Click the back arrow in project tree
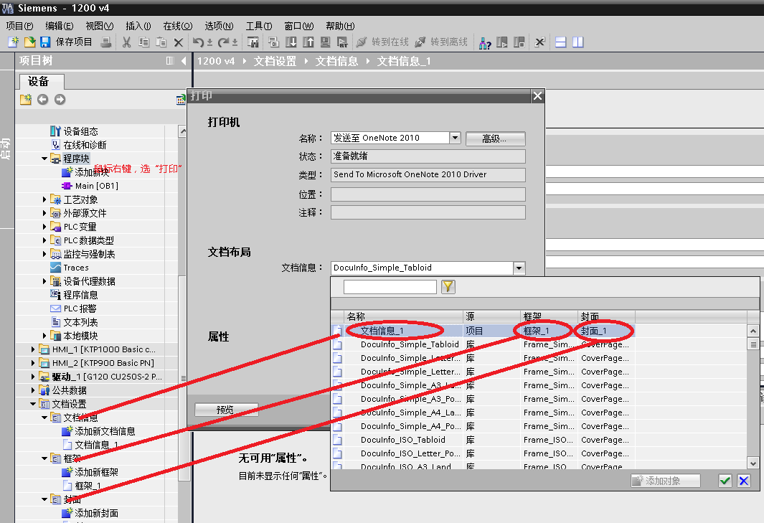This screenshot has height=523, width=764. [43, 100]
